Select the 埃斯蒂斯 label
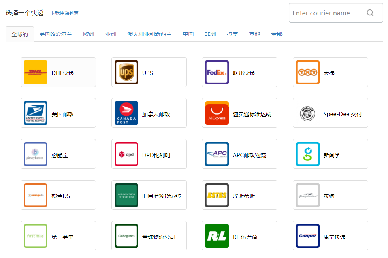Screen dimensions: 388x258 (x=244, y=196)
